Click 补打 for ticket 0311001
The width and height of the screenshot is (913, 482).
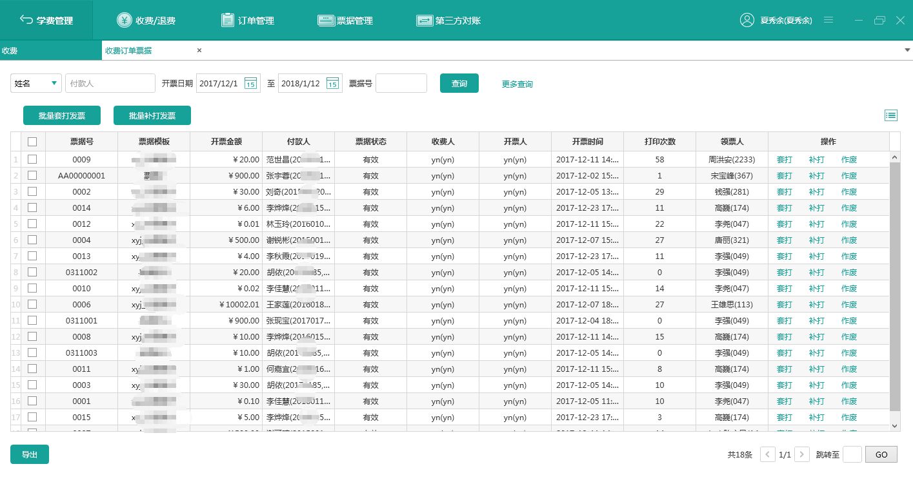[816, 320]
